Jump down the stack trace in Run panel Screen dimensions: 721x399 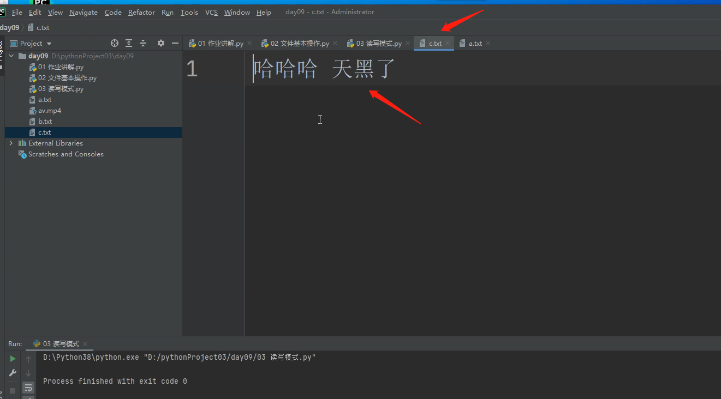tap(28, 373)
